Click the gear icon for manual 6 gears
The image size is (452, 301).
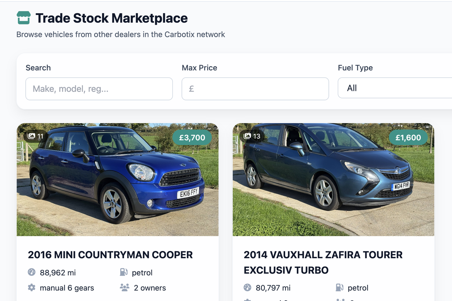coord(31,287)
